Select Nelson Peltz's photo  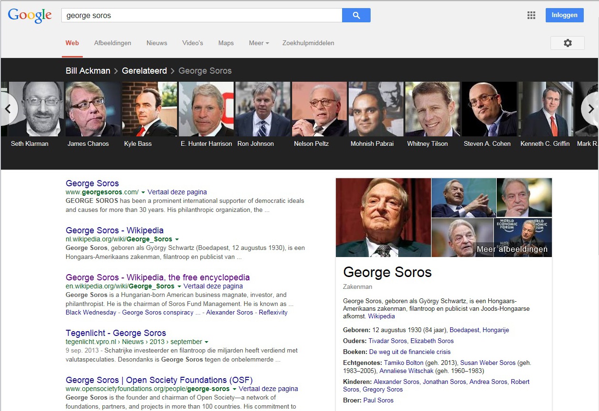[319, 109]
